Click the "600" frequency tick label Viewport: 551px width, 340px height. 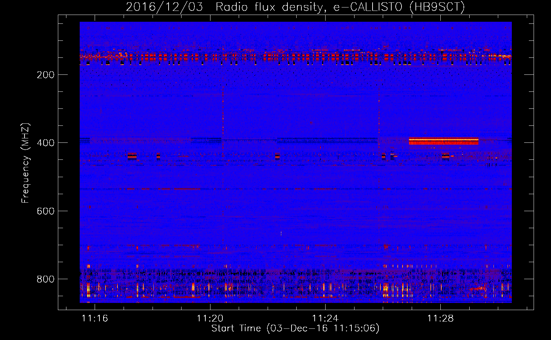[x=46, y=211]
